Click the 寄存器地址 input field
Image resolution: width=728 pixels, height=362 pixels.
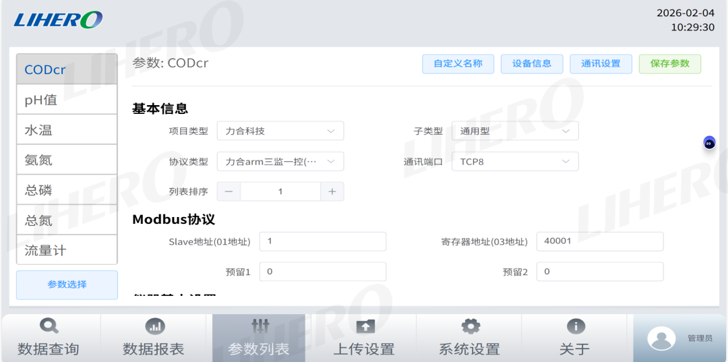599,241
